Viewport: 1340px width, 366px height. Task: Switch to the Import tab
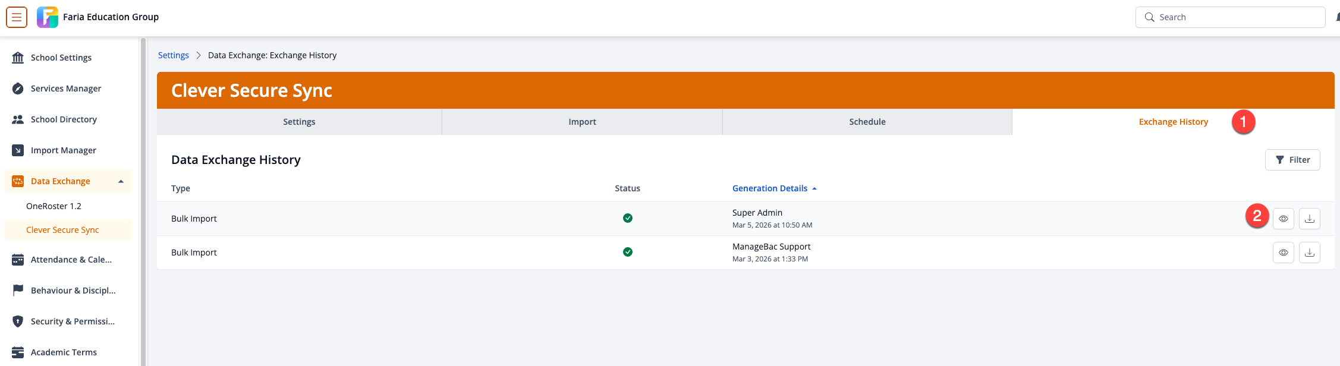582,122
